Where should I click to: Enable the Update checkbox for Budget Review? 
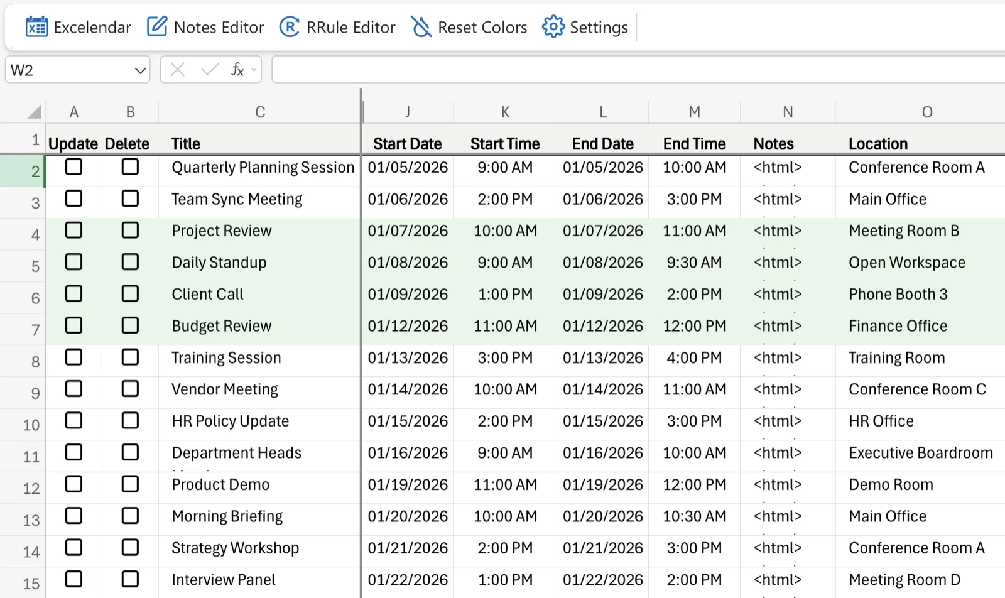click(x=73, y=325)
